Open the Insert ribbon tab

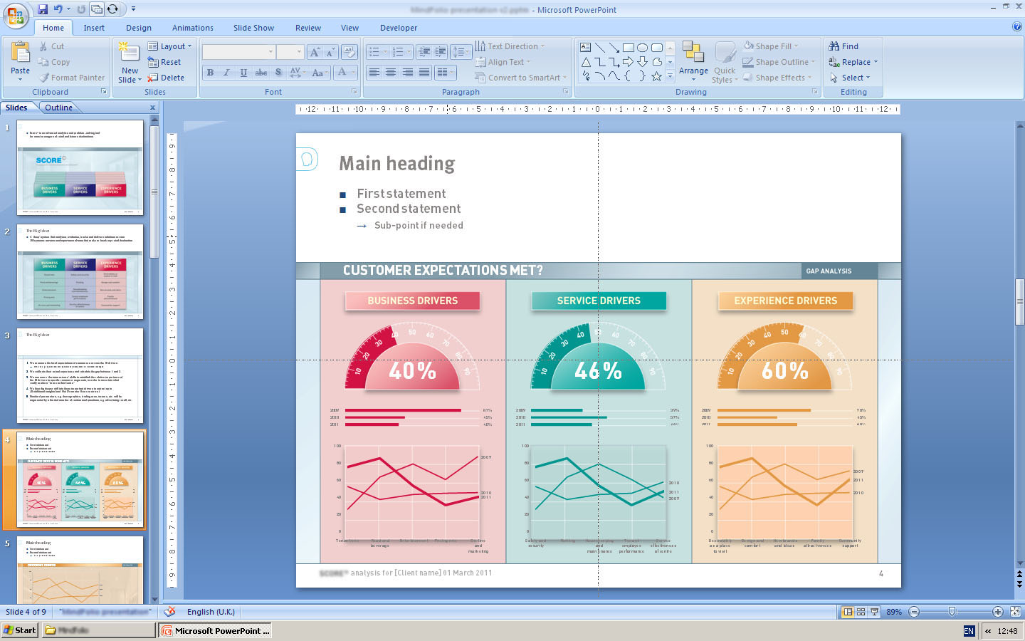(x=94, y=28)
